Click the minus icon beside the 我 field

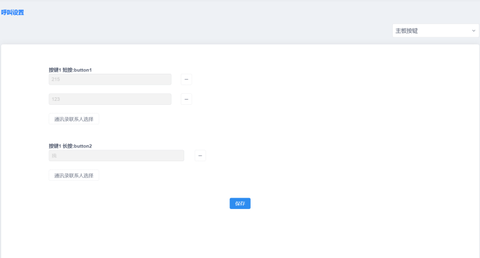(200, 155)
